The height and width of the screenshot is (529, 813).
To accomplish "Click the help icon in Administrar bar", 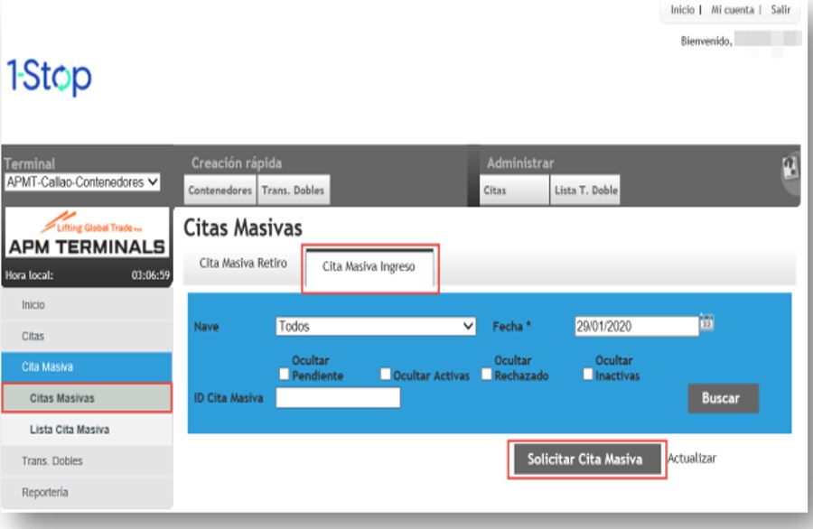I will click(x=790, y=167).
